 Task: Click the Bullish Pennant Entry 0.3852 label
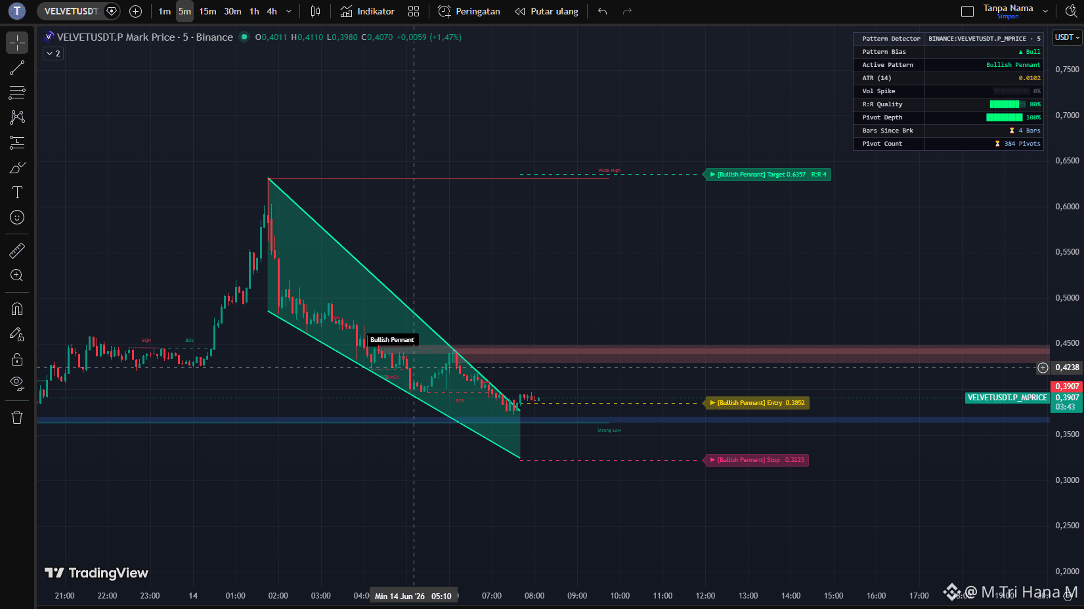[756, 403]
